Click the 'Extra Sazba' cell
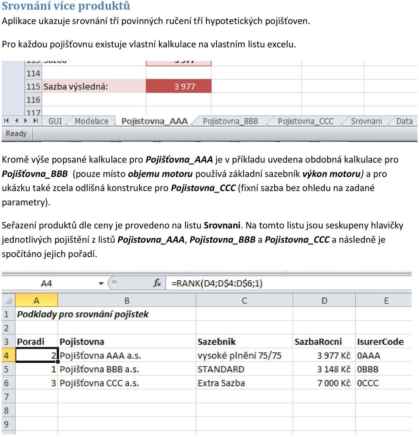 click(x=244, y=383)
